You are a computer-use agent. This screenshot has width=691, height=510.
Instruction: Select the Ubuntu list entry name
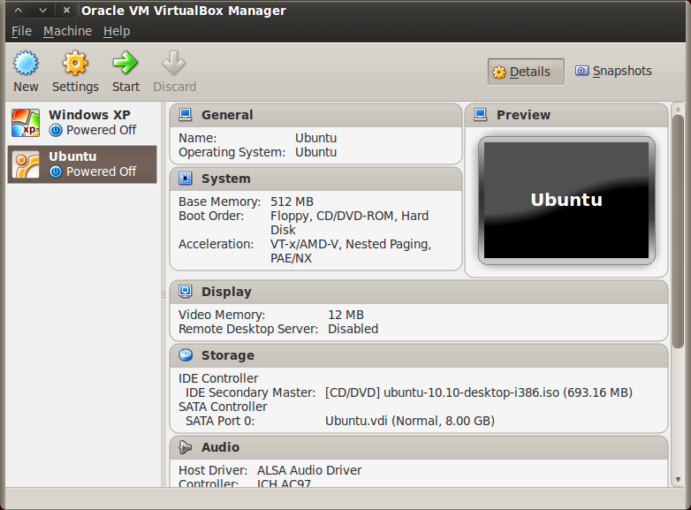pyautogui.click(x=72, y=156)
